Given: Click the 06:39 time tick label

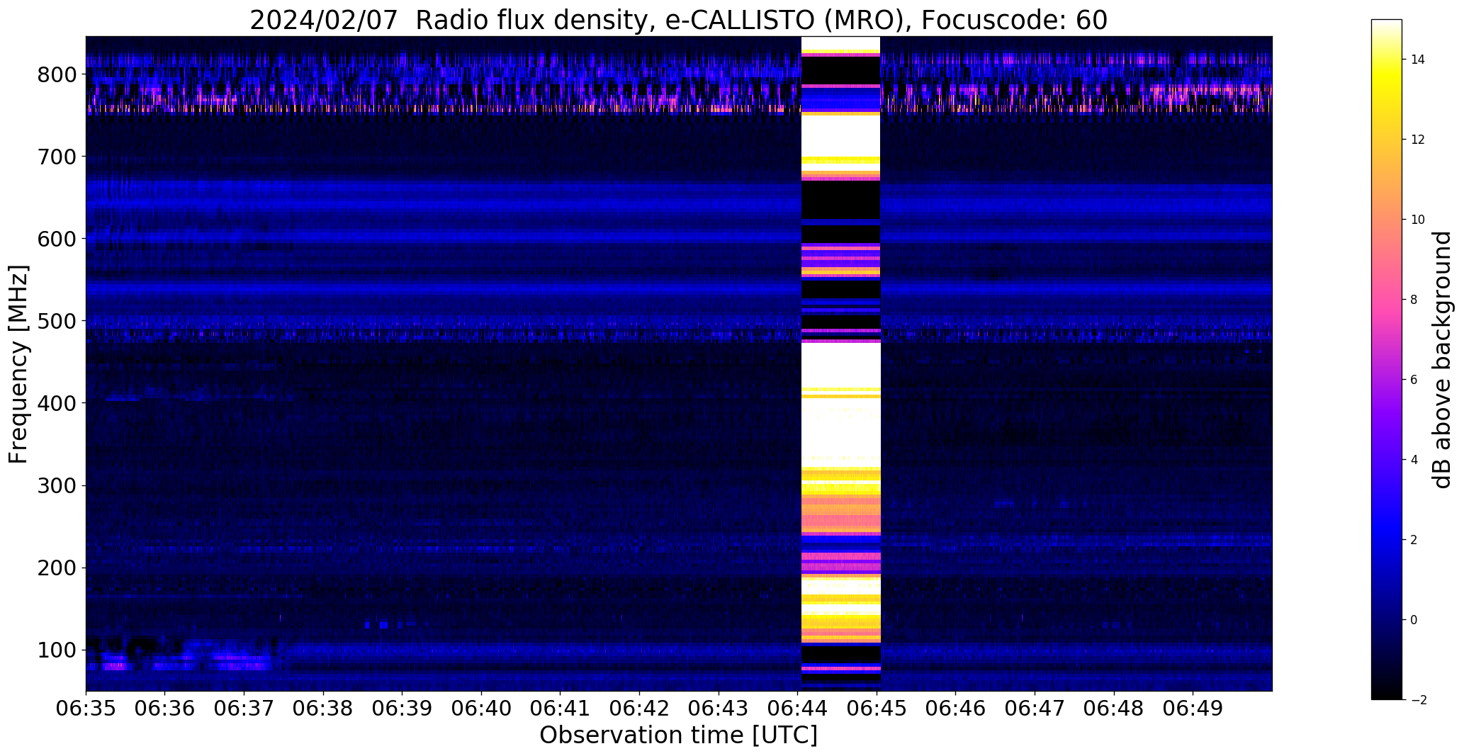Looking at the screenshot, I should pos(402,709).
